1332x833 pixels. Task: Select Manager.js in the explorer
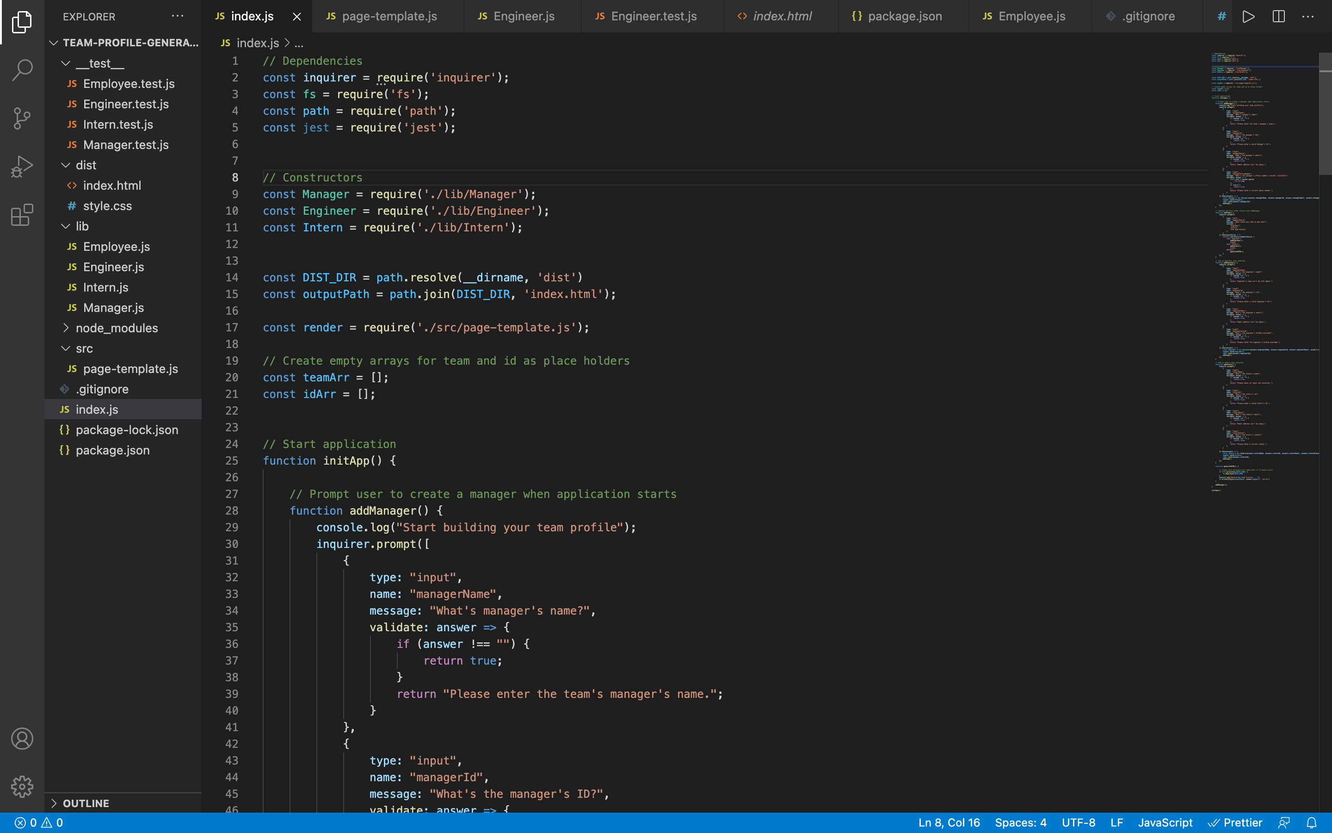(x=113, y=307)
